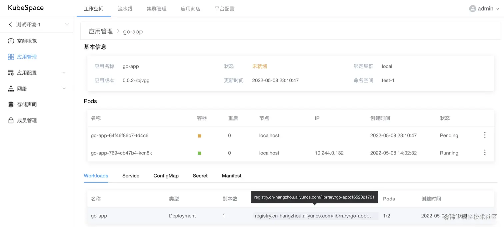Open 存储声明 in the sidebar

(x=27, y=105)
